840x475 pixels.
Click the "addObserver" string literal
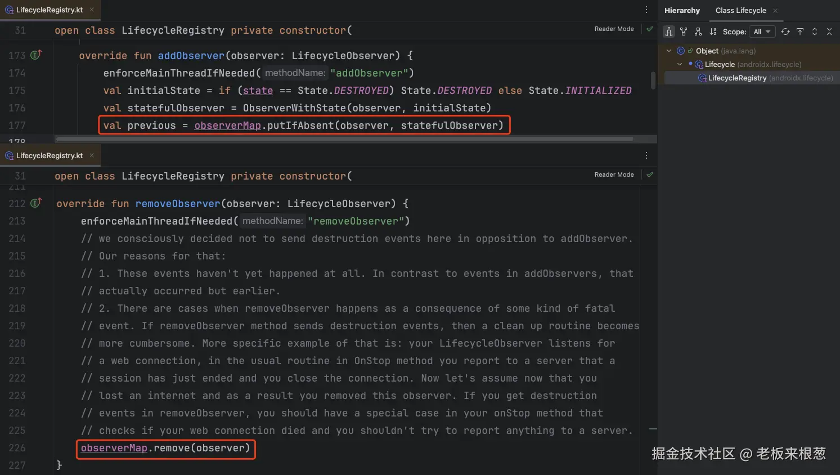[369, 73]
